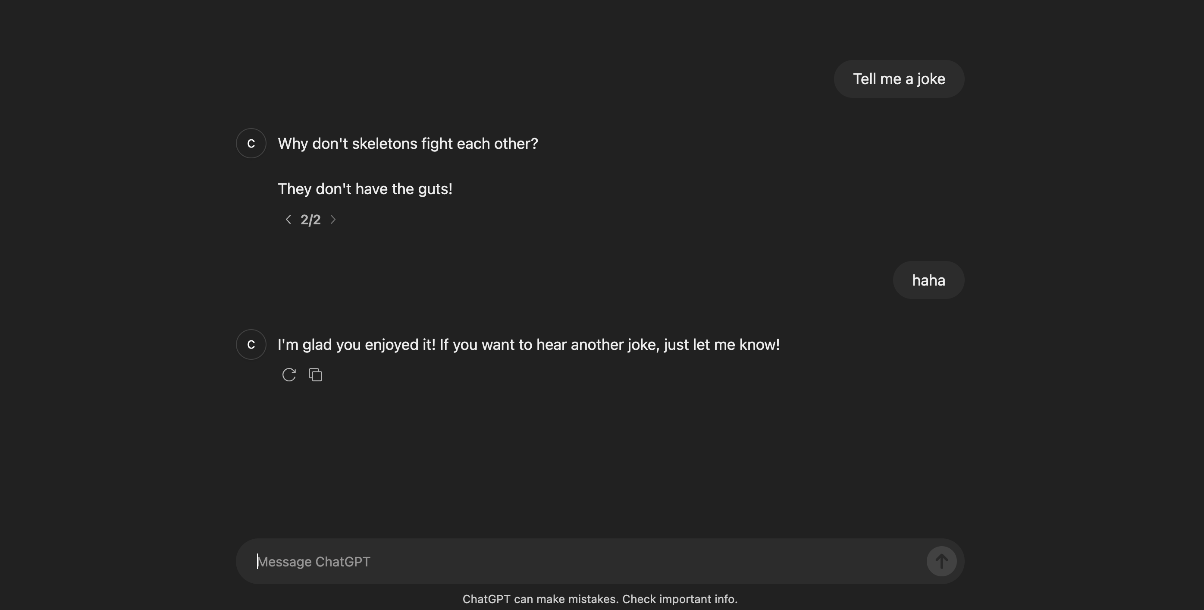Select the "Tell me a joke" message bubble
The width and height of the screenshot is (1204, 610).
[x=898, y=79]
